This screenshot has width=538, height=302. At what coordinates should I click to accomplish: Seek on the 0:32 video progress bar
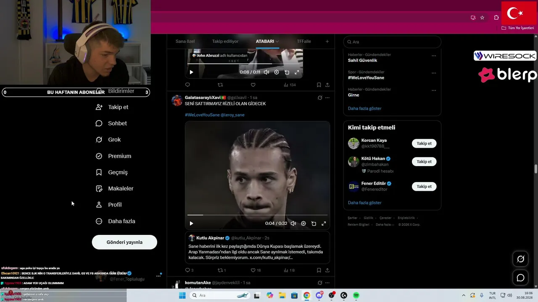(x=257, y=215)
